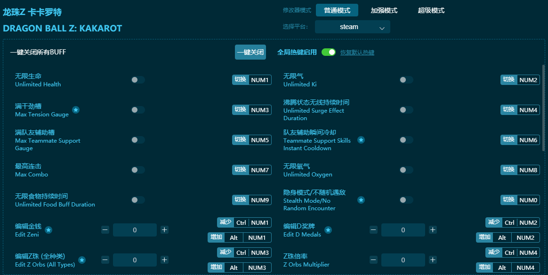The width and height of the screenshot is (548, 275).
Task: Click the plus stepper next to Edit Zeni
Action: 164,229
